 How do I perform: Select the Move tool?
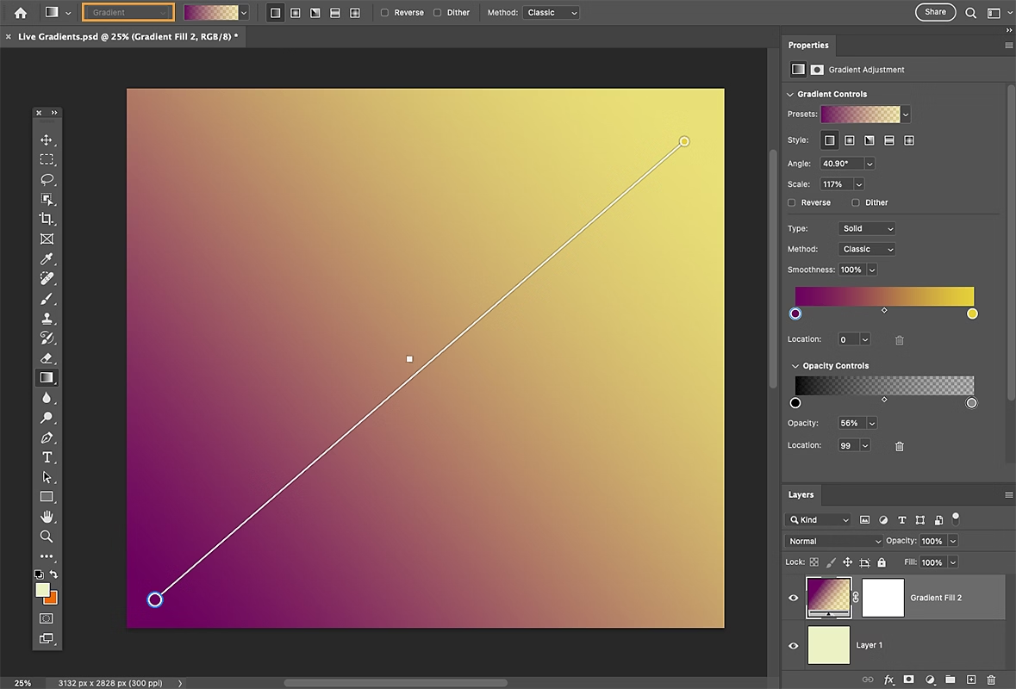click(x=47, y=139)
